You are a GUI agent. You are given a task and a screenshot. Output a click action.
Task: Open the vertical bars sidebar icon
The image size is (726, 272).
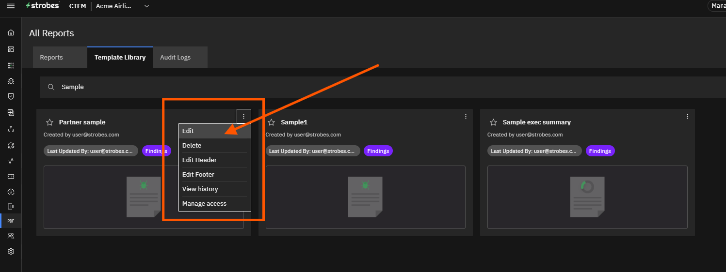click(x=11, y=207)
